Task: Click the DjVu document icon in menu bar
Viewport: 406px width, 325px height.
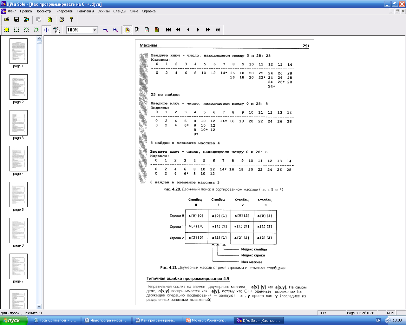Action: (3, 11)
